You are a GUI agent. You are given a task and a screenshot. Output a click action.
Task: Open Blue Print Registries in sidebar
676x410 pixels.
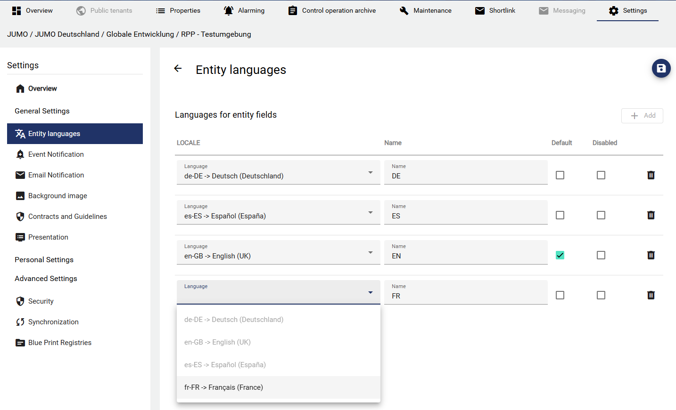pyautogui.click(x=59, y=343)
